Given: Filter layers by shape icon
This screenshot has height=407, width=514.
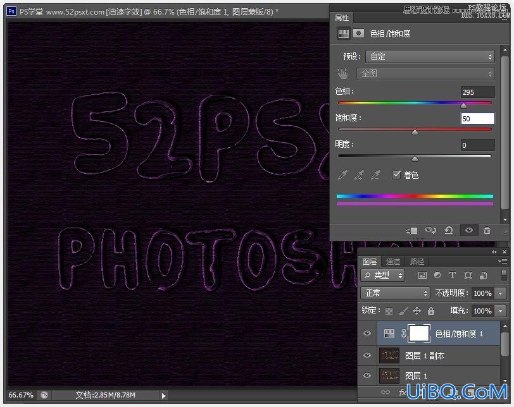Looking at the screenshot, I should tap(468, 275).
